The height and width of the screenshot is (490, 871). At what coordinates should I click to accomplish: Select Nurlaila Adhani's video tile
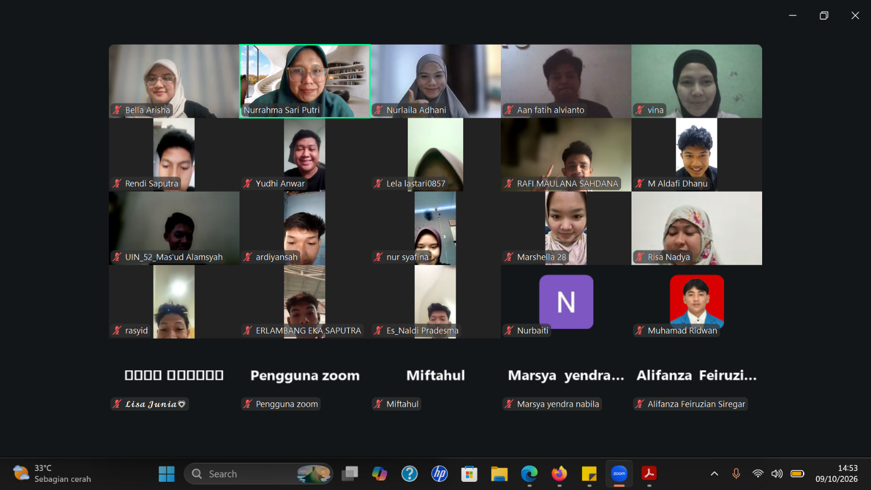(436, 81)
